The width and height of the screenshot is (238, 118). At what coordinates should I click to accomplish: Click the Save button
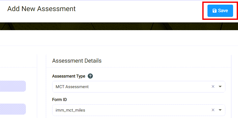pos(220,11)
